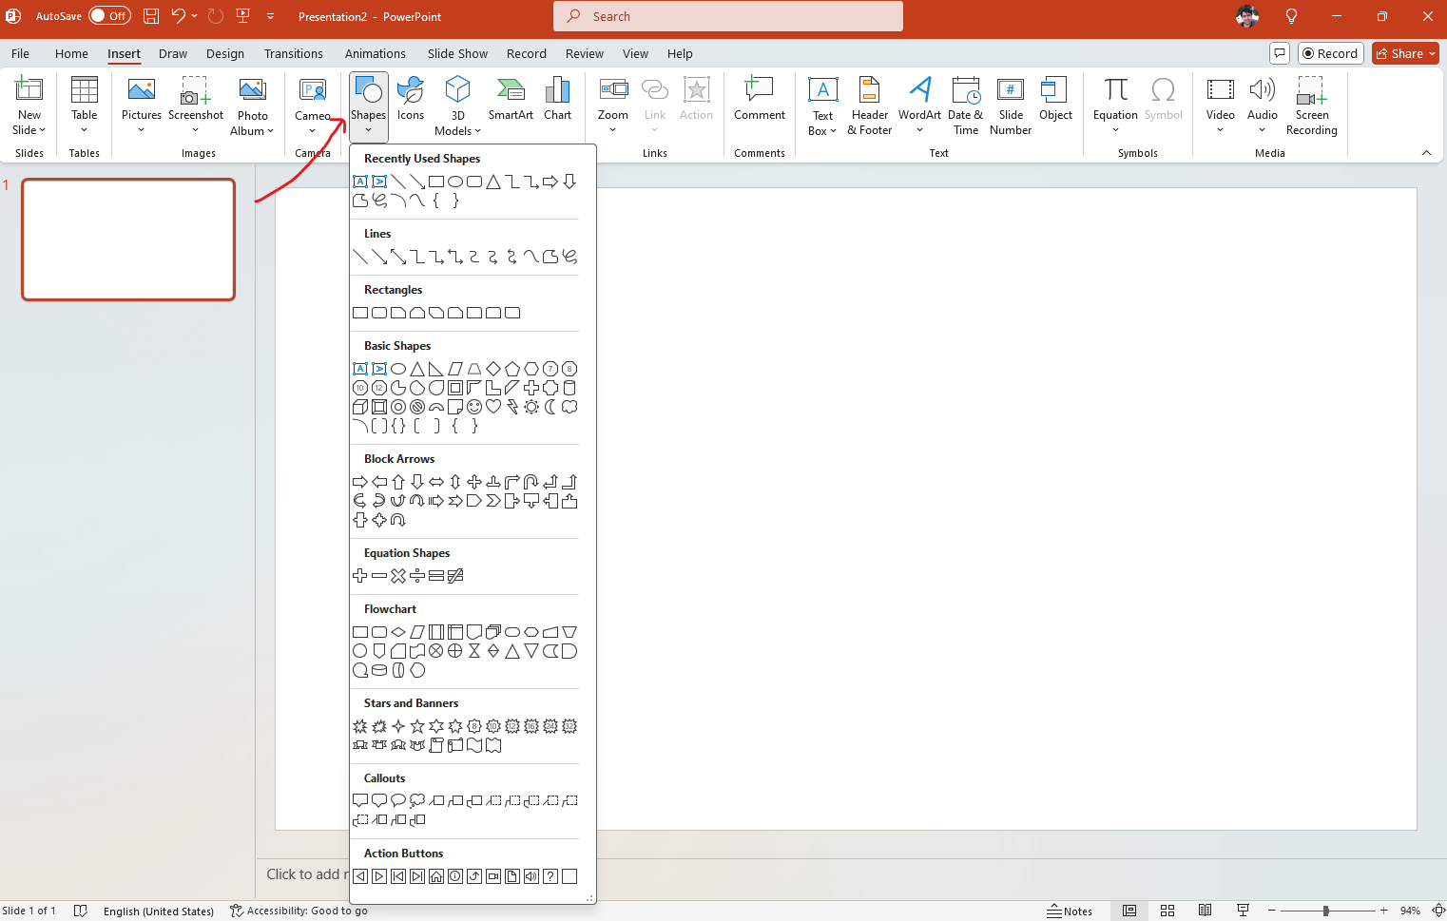Switch to Slide Sorter view
Screen dimensions: 1447x921
pyautogui.click(x=1167, y=910)
